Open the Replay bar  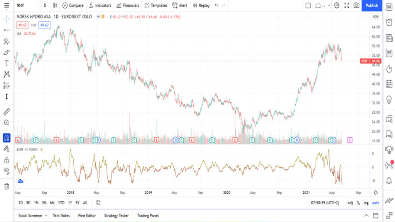tap(201, 5)
